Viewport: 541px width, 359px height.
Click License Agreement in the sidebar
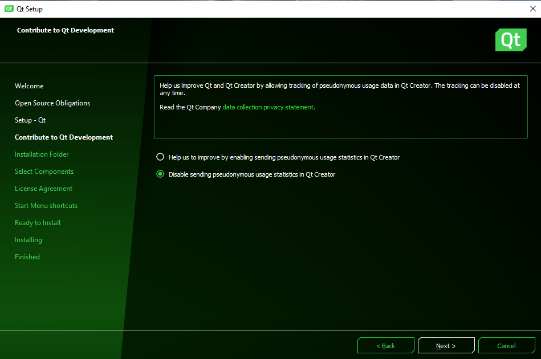click(x=43, y=189)
